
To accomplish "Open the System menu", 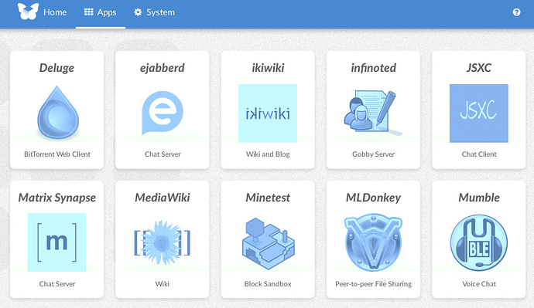I will tap(154, 12).
